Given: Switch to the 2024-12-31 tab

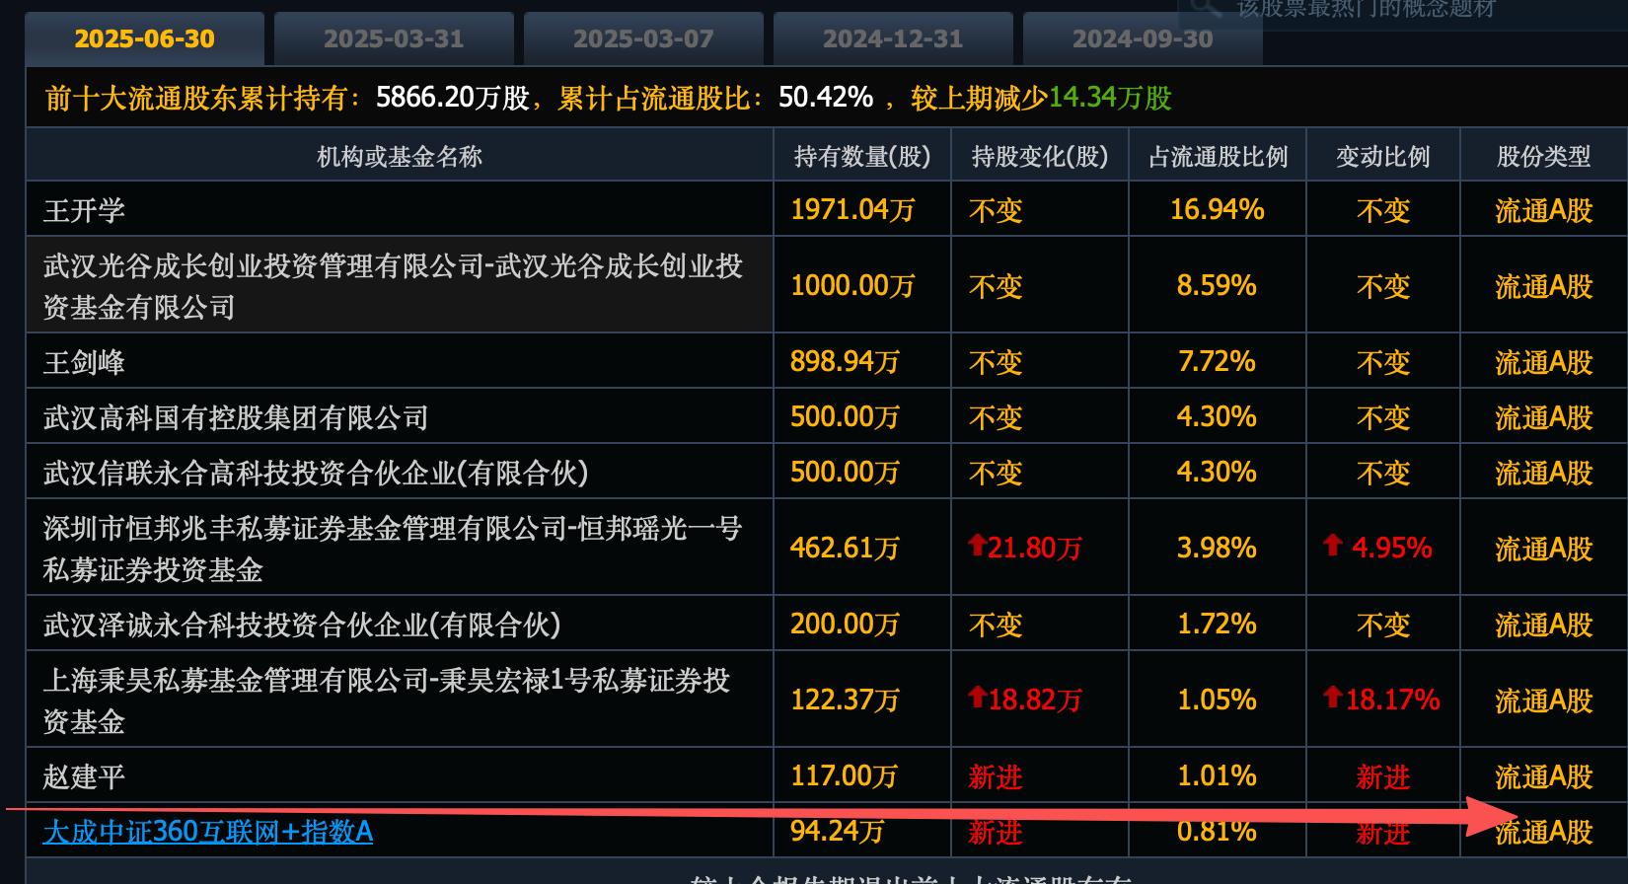Looking at the screenshot, I should [x=893, y=39].
